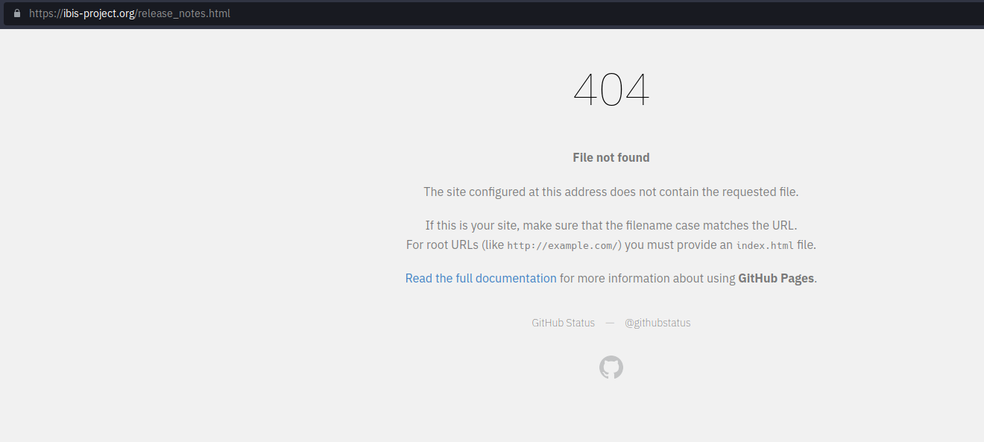Screen dimensions: 984x442
Task: Click the large 404 heading
Action: 611,90
